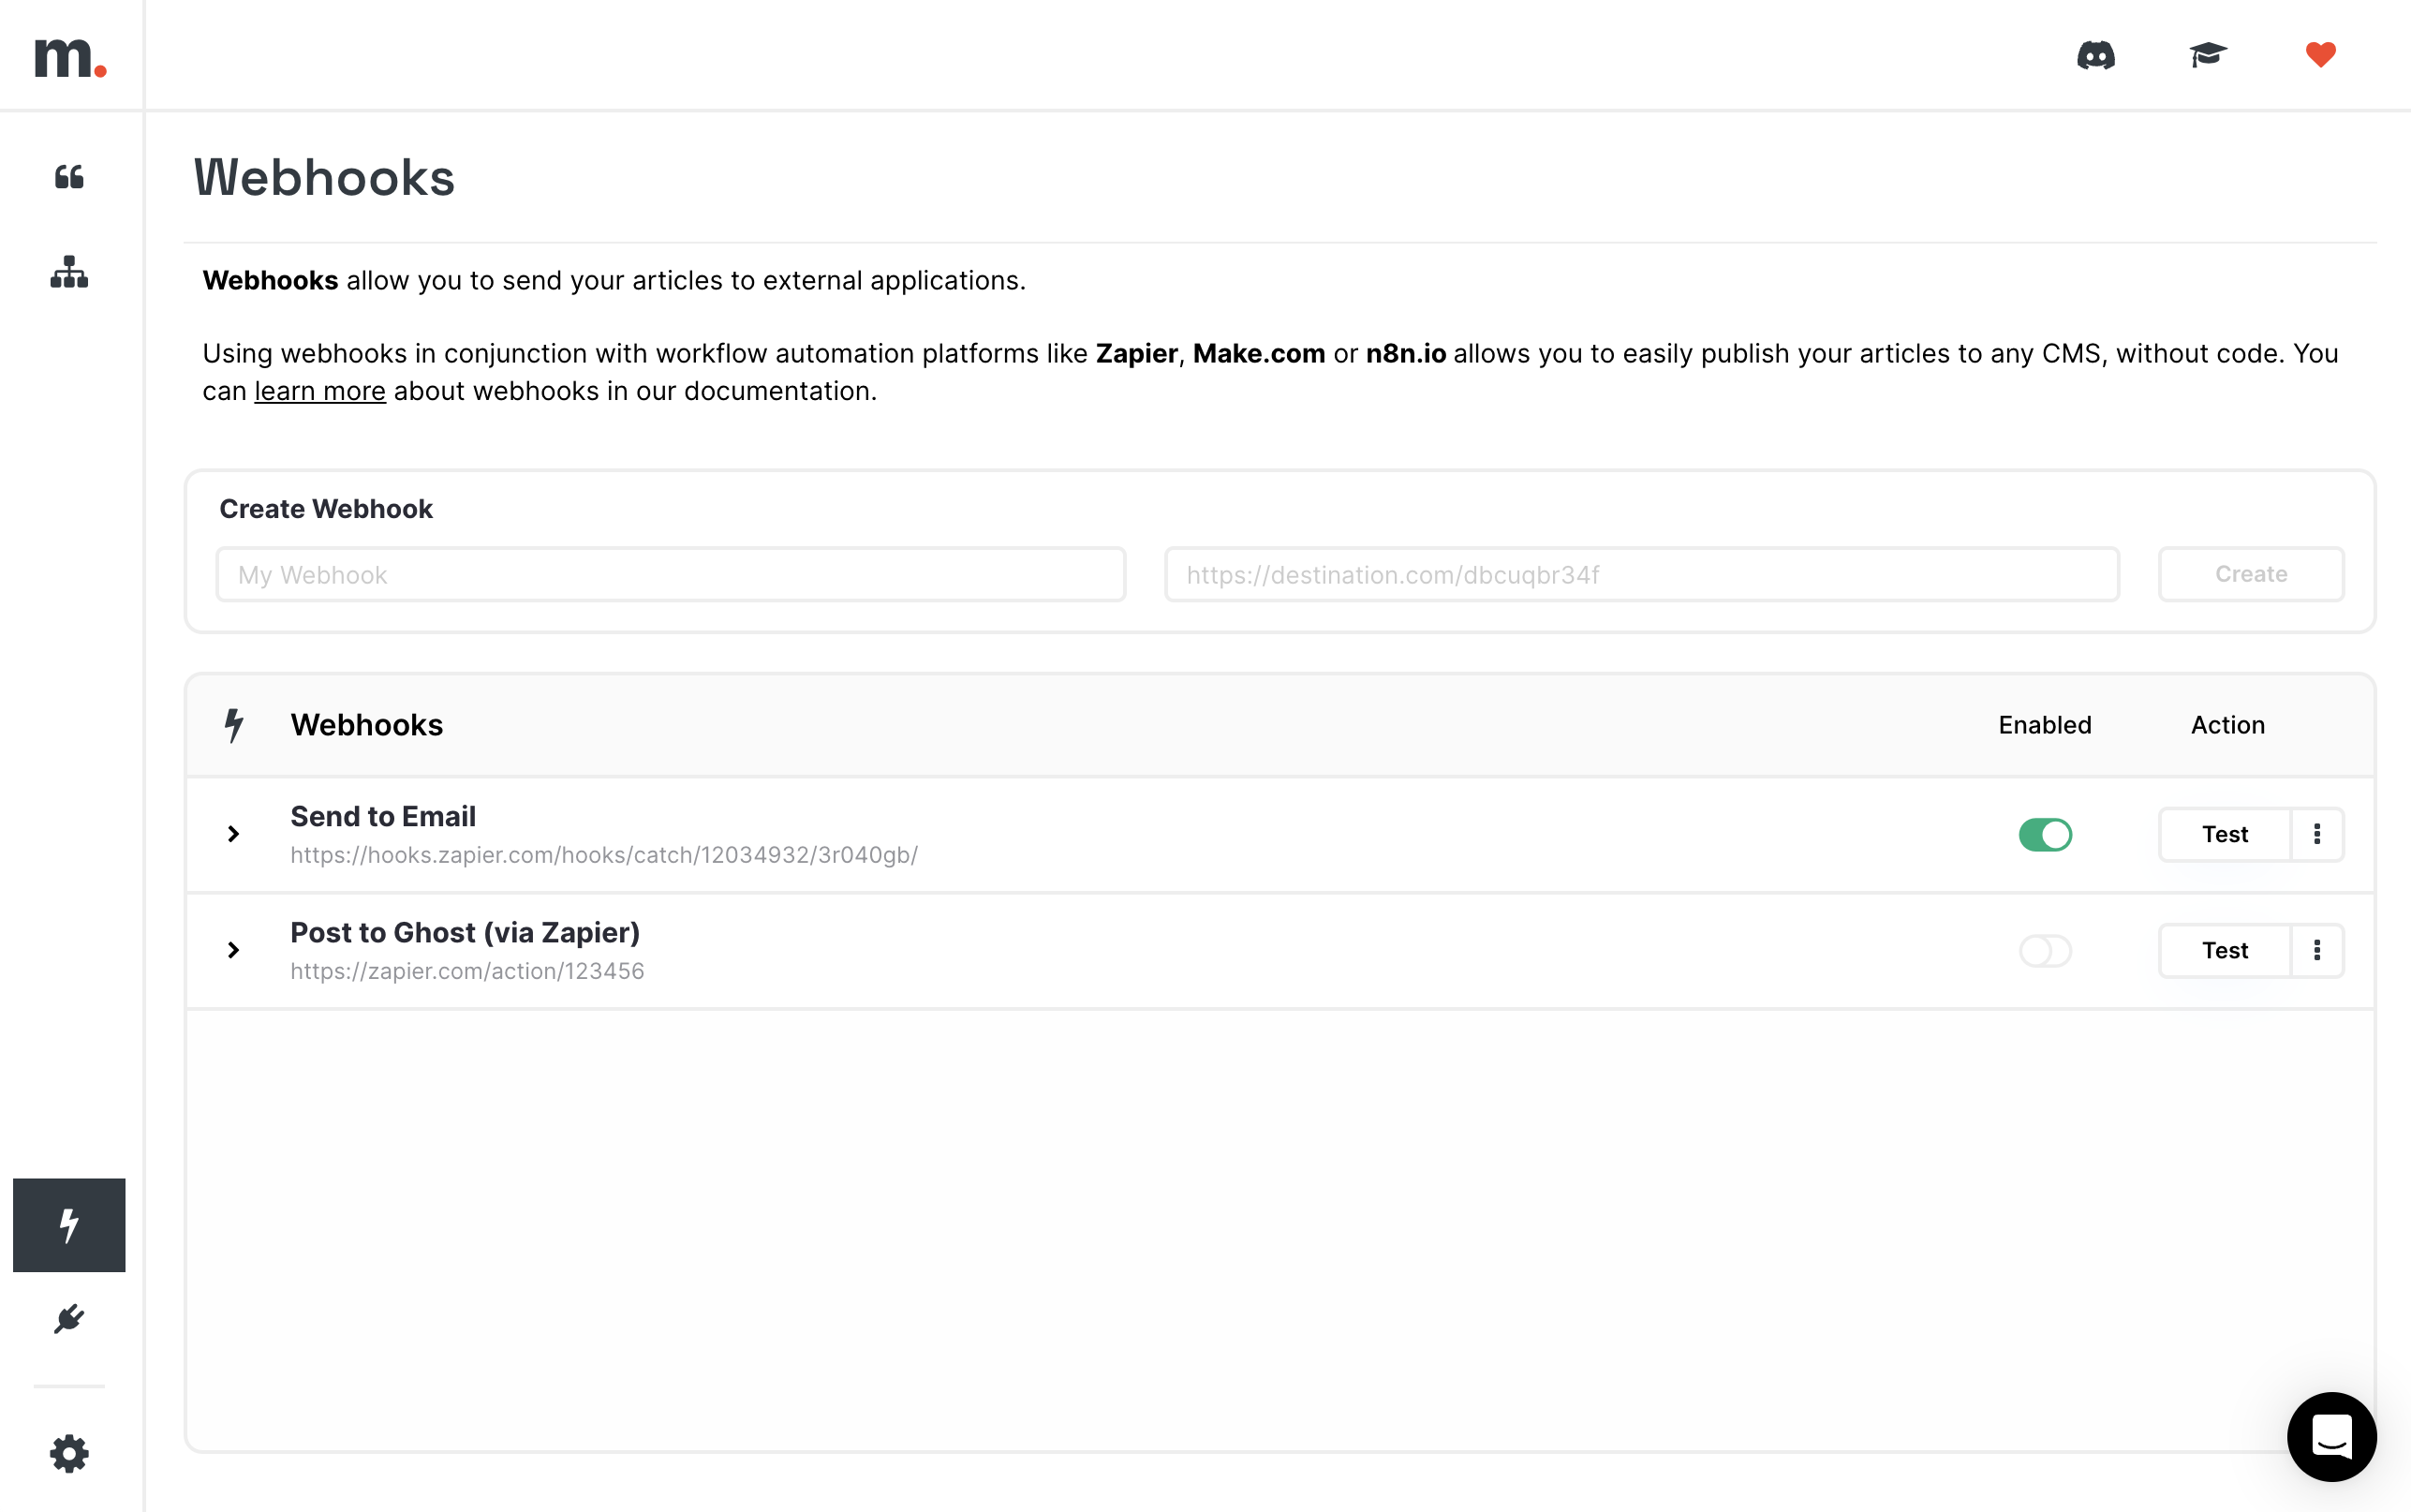Click the My Webhook name field
The width and height of the screenshot is (2411, 1512).
[671, 574]
